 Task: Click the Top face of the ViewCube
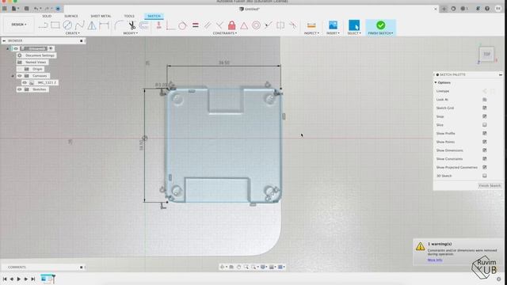click(486, 55)
